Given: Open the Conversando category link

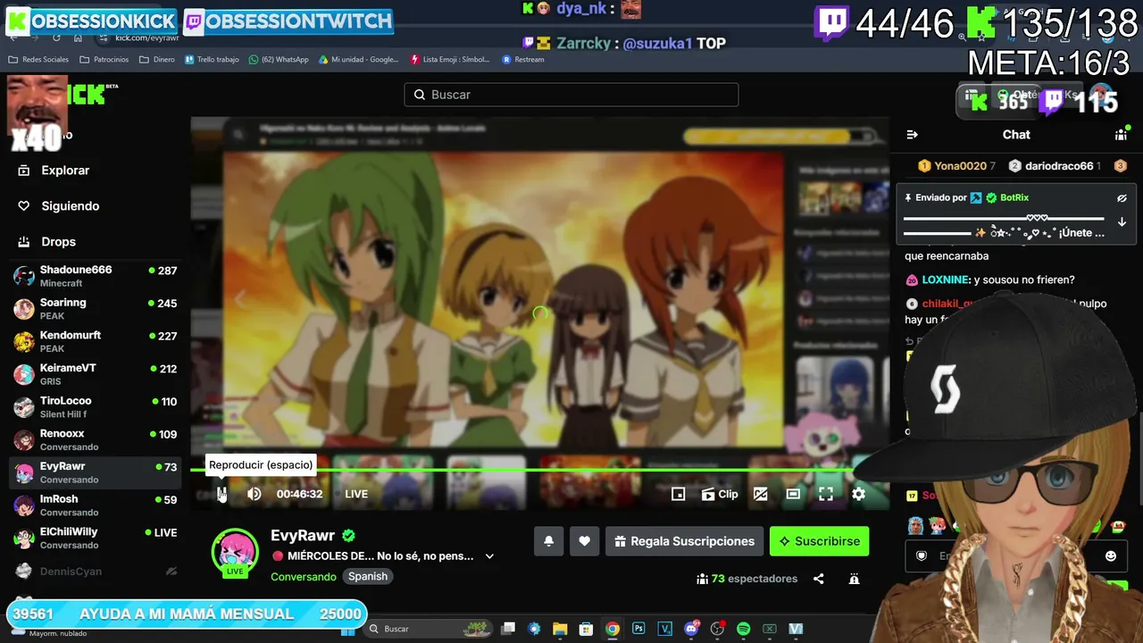Looking at the screenshot, I should click(x=304, y=577).
